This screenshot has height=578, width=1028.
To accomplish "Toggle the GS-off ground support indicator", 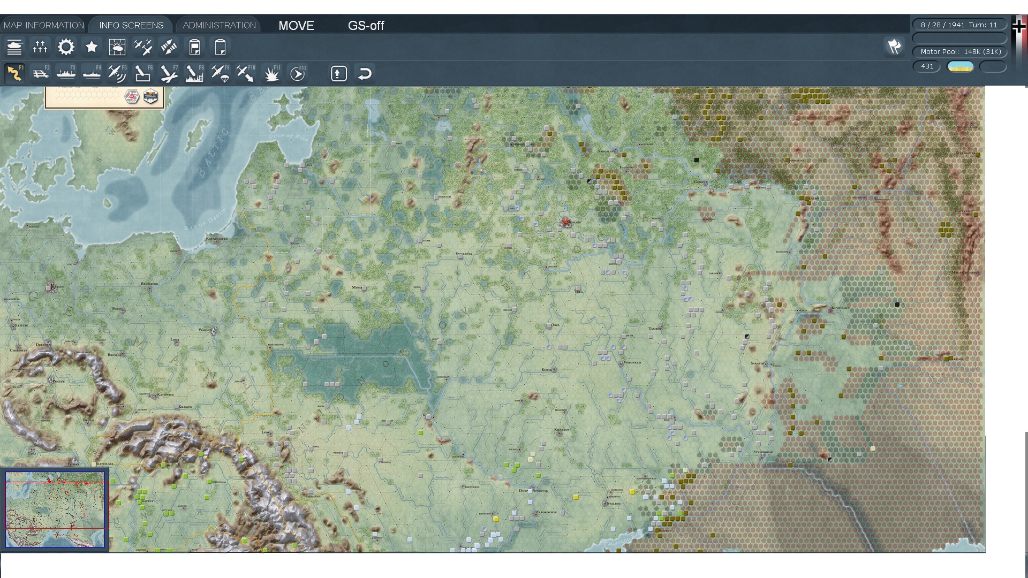I will pos(366,26).
